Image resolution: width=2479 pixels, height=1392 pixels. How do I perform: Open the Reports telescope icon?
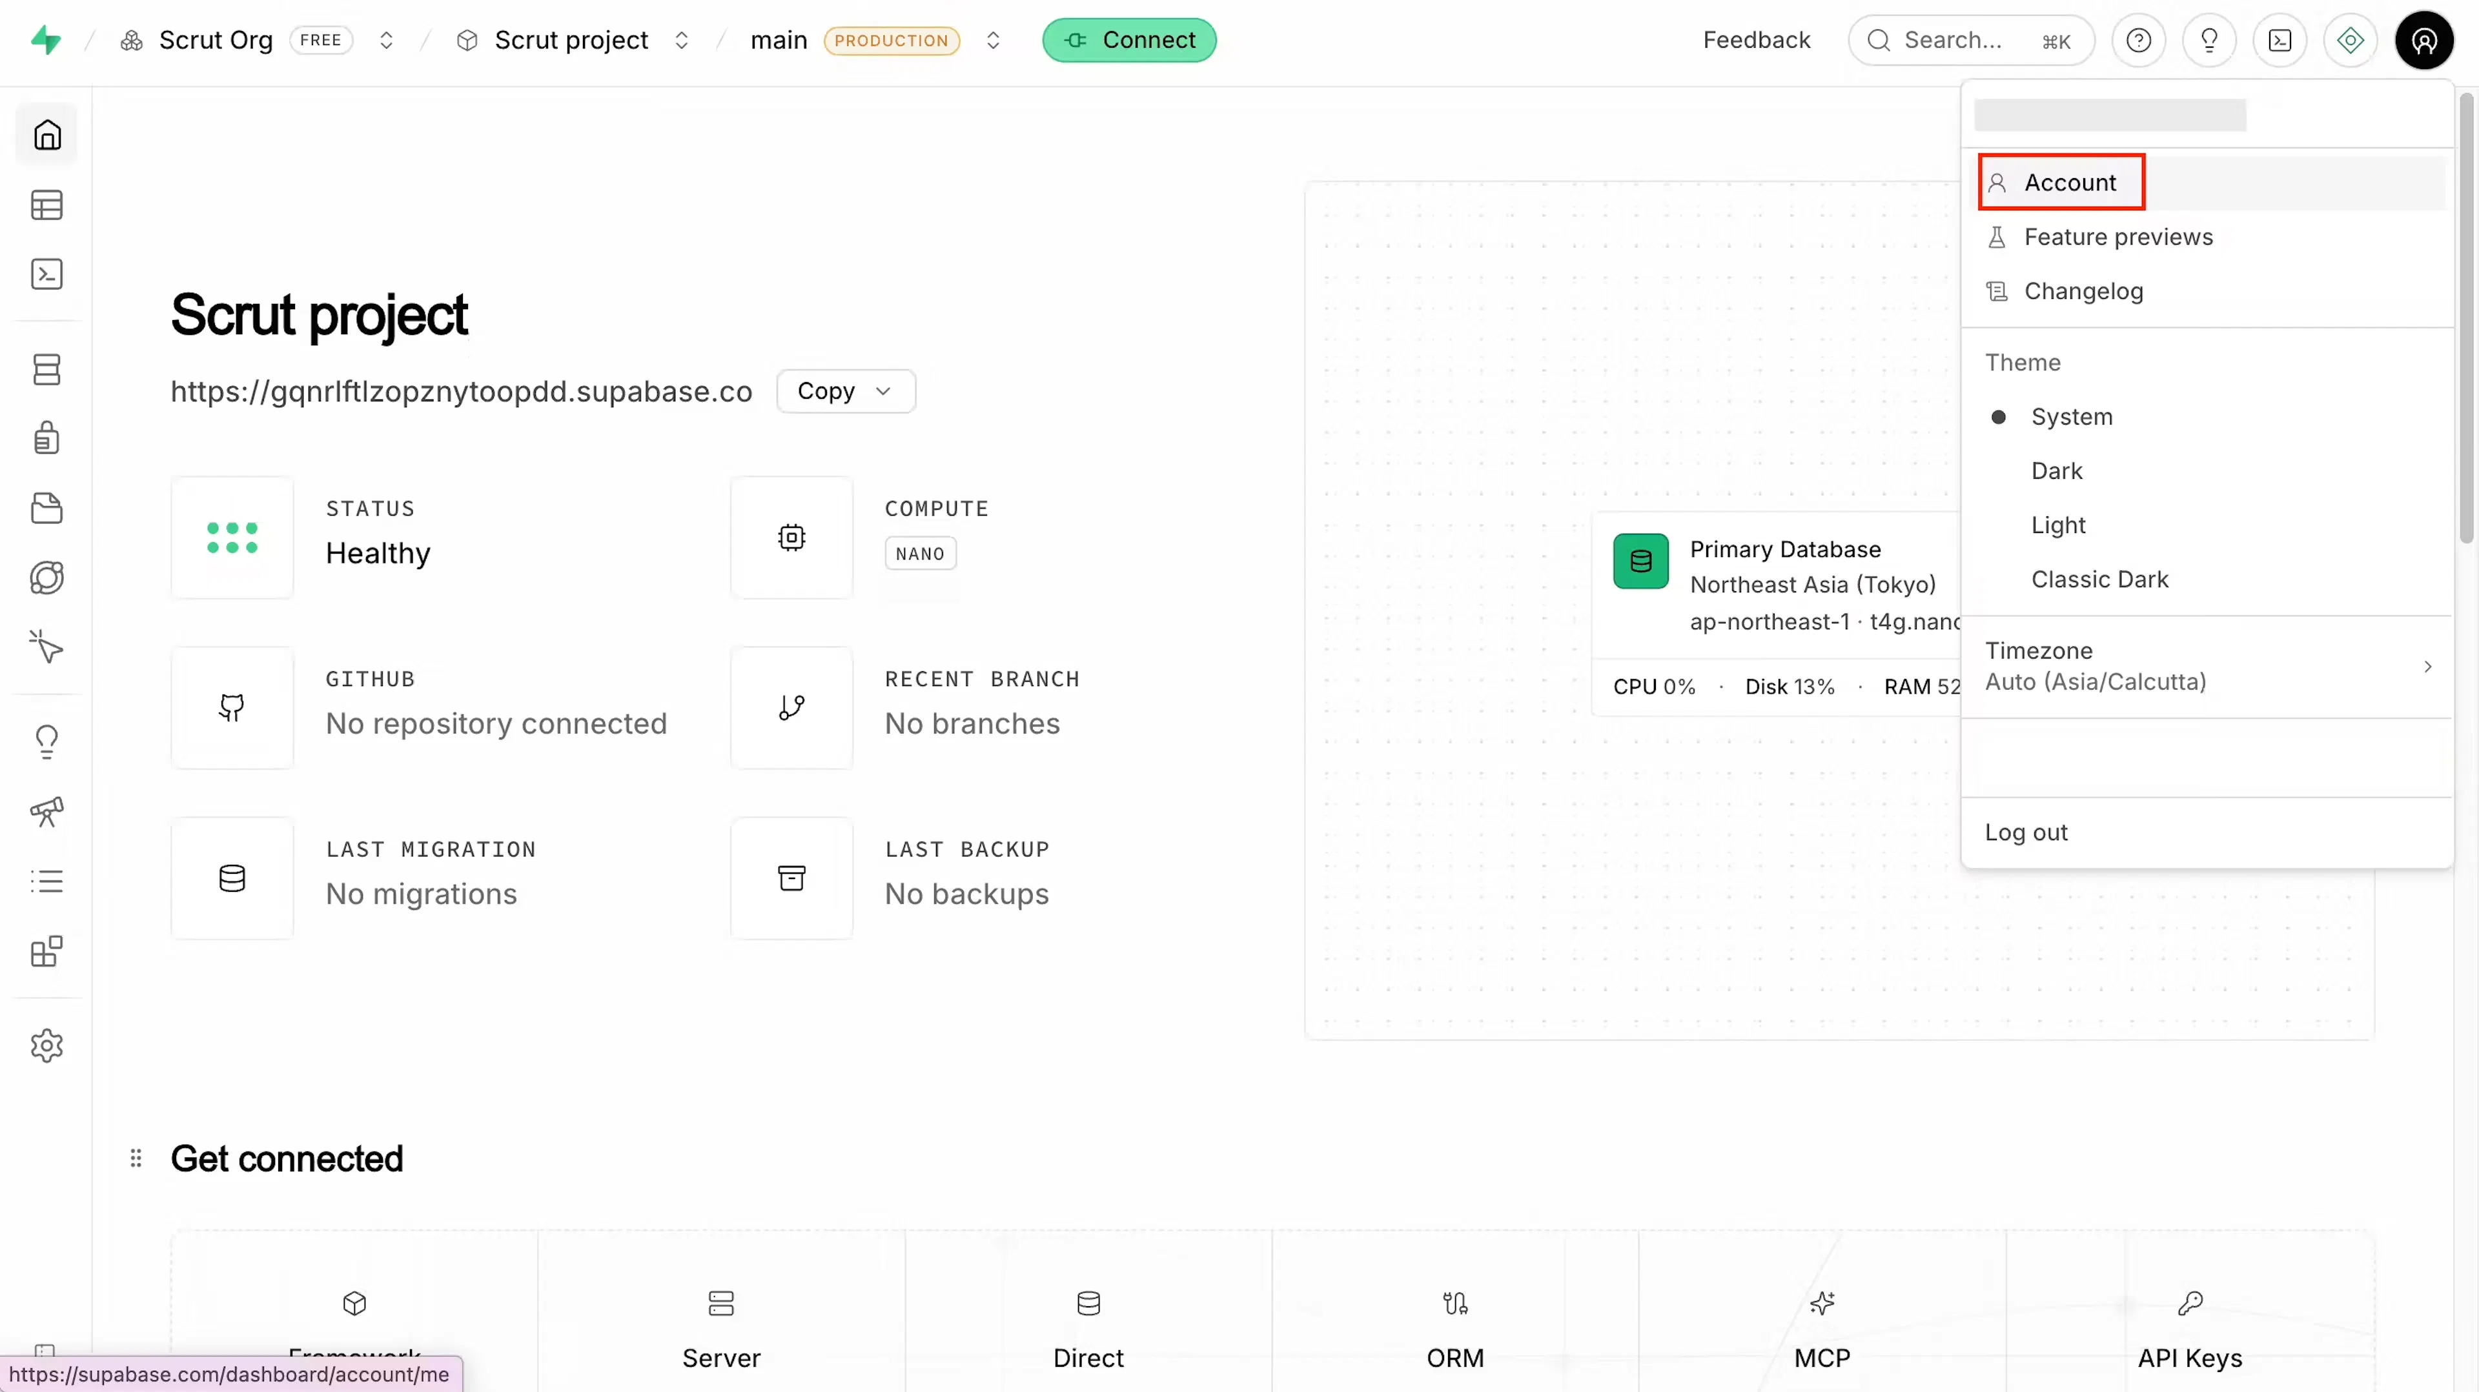pos(47,812)
